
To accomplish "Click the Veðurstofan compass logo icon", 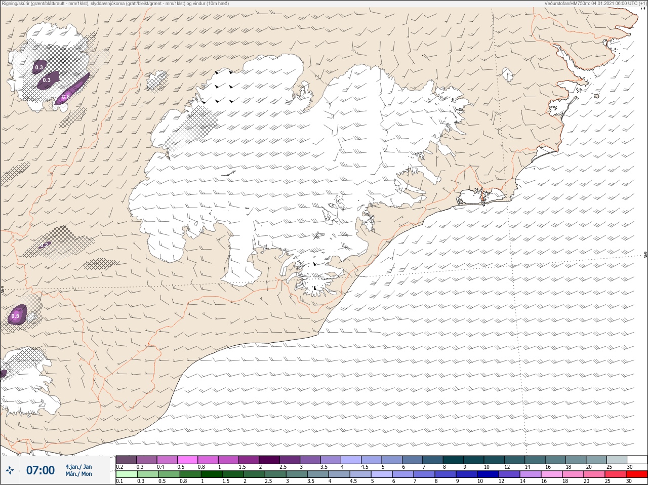I will pos(10,470).
